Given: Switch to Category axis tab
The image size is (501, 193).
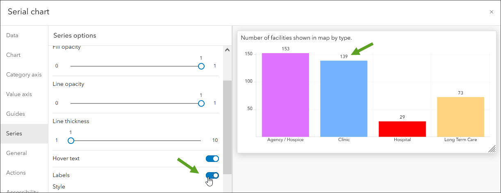Looking at the screenshot, I should (24, 75).
